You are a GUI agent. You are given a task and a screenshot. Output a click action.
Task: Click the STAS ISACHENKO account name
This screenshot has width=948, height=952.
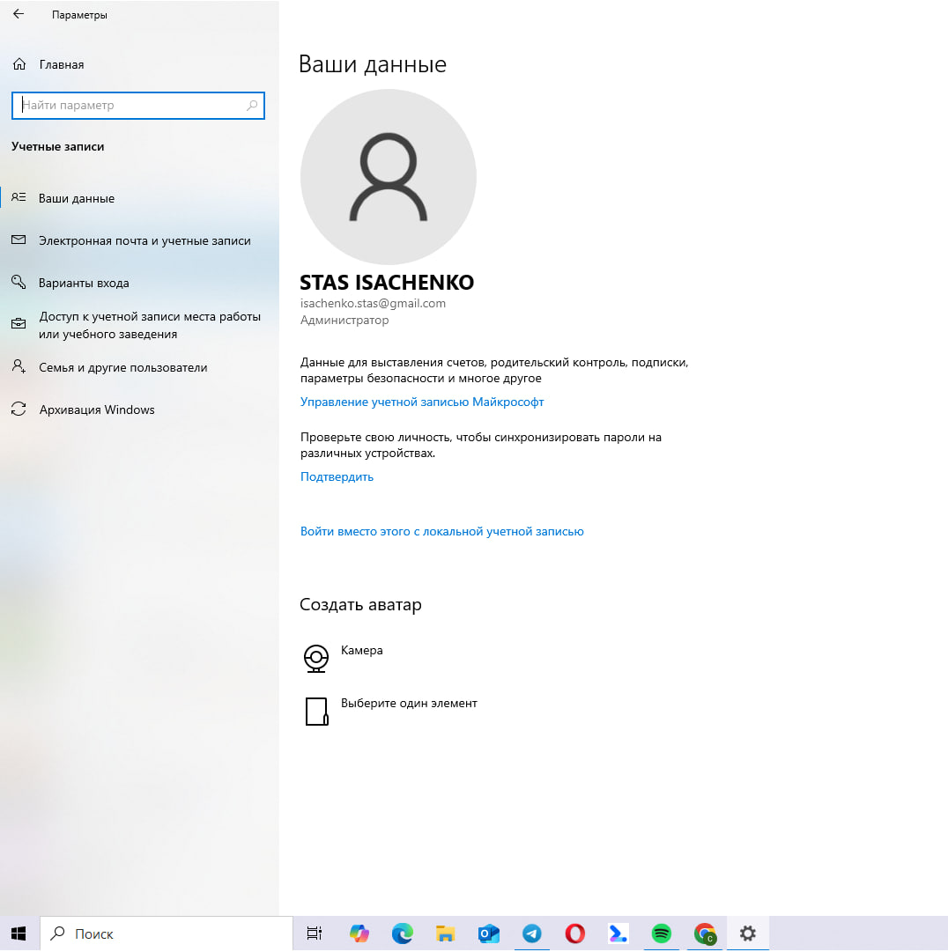tap(387, 283)
